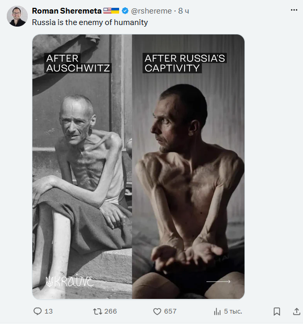Click the 266 reposts count
The image size is (303, 324).
(x=111, y=311)
